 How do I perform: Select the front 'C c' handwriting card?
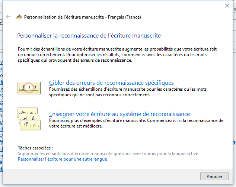[31, 125]
